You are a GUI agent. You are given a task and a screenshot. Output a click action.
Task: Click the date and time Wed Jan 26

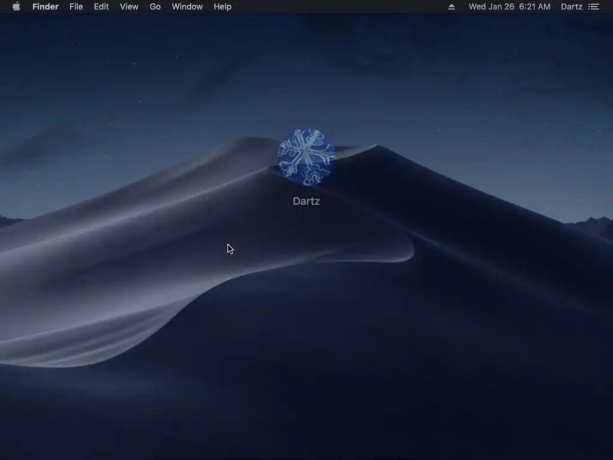pos(509,7)
